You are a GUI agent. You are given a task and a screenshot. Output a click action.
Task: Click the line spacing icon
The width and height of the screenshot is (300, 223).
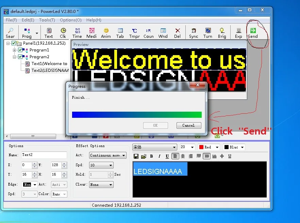(222, 156)
